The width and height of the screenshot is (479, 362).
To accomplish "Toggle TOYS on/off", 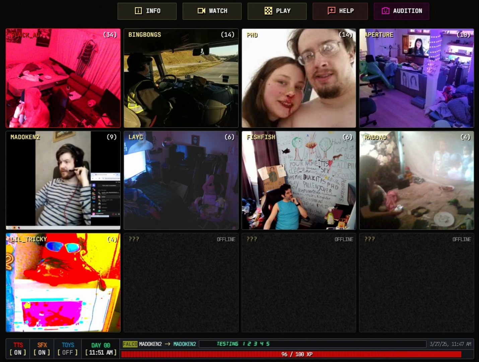I will point(68,349).
